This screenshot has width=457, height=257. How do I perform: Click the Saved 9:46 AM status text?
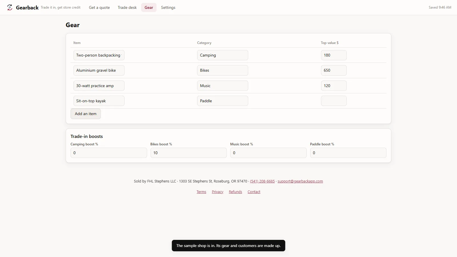[x=440, y=7]
